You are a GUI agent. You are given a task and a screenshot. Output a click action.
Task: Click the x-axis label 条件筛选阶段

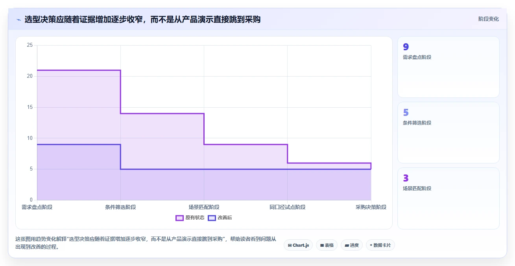click(x=120, y=207)
